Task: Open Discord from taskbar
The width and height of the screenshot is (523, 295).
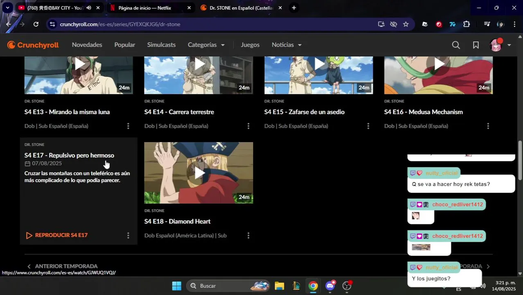Action: [330, 286]
